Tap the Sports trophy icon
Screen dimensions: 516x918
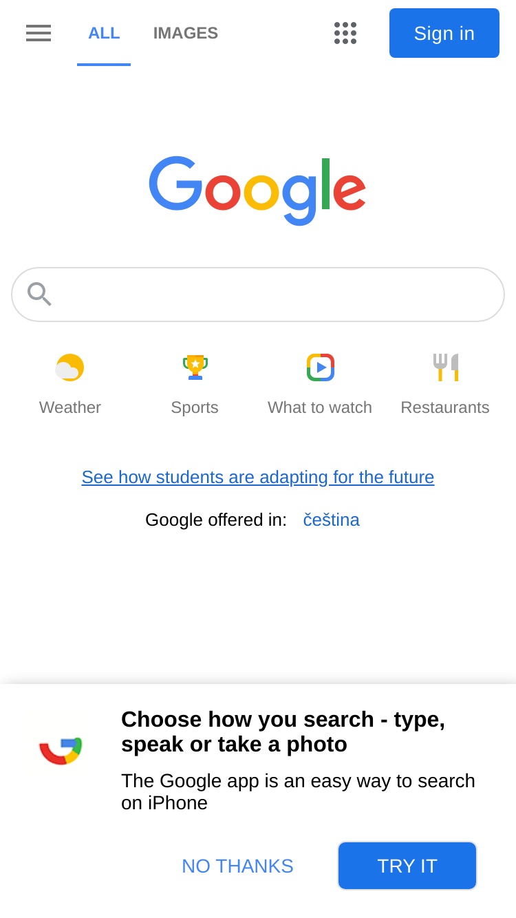click(x=195, y=367)
